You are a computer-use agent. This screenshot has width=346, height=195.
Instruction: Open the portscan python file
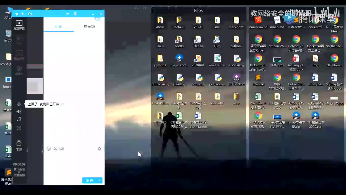[217, 80]
